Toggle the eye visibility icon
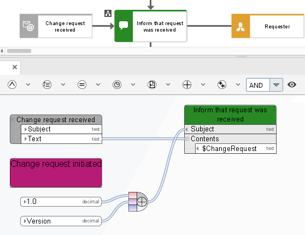 (x=292, y=85)
